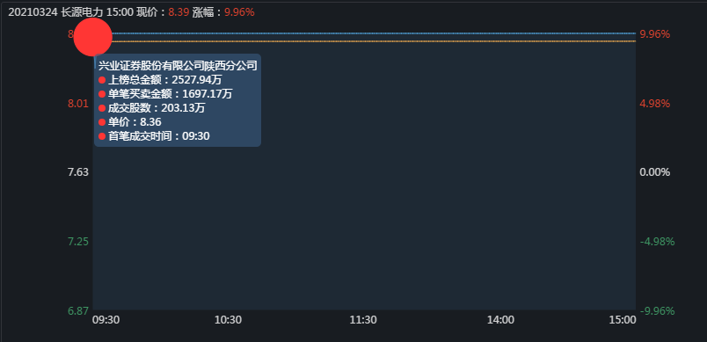Select the broker name 兴业证券股份有限公司陕西分公司
The image size is (707, 342).
coord(178,66)
